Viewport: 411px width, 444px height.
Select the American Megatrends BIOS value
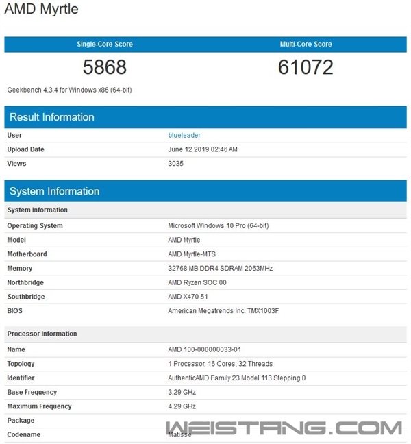pyautogui.click(x=223, y=311)
